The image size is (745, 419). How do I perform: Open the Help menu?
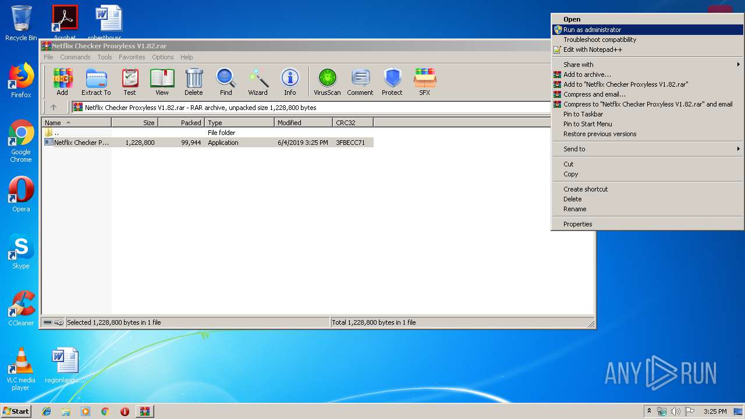tap(186, 57)
